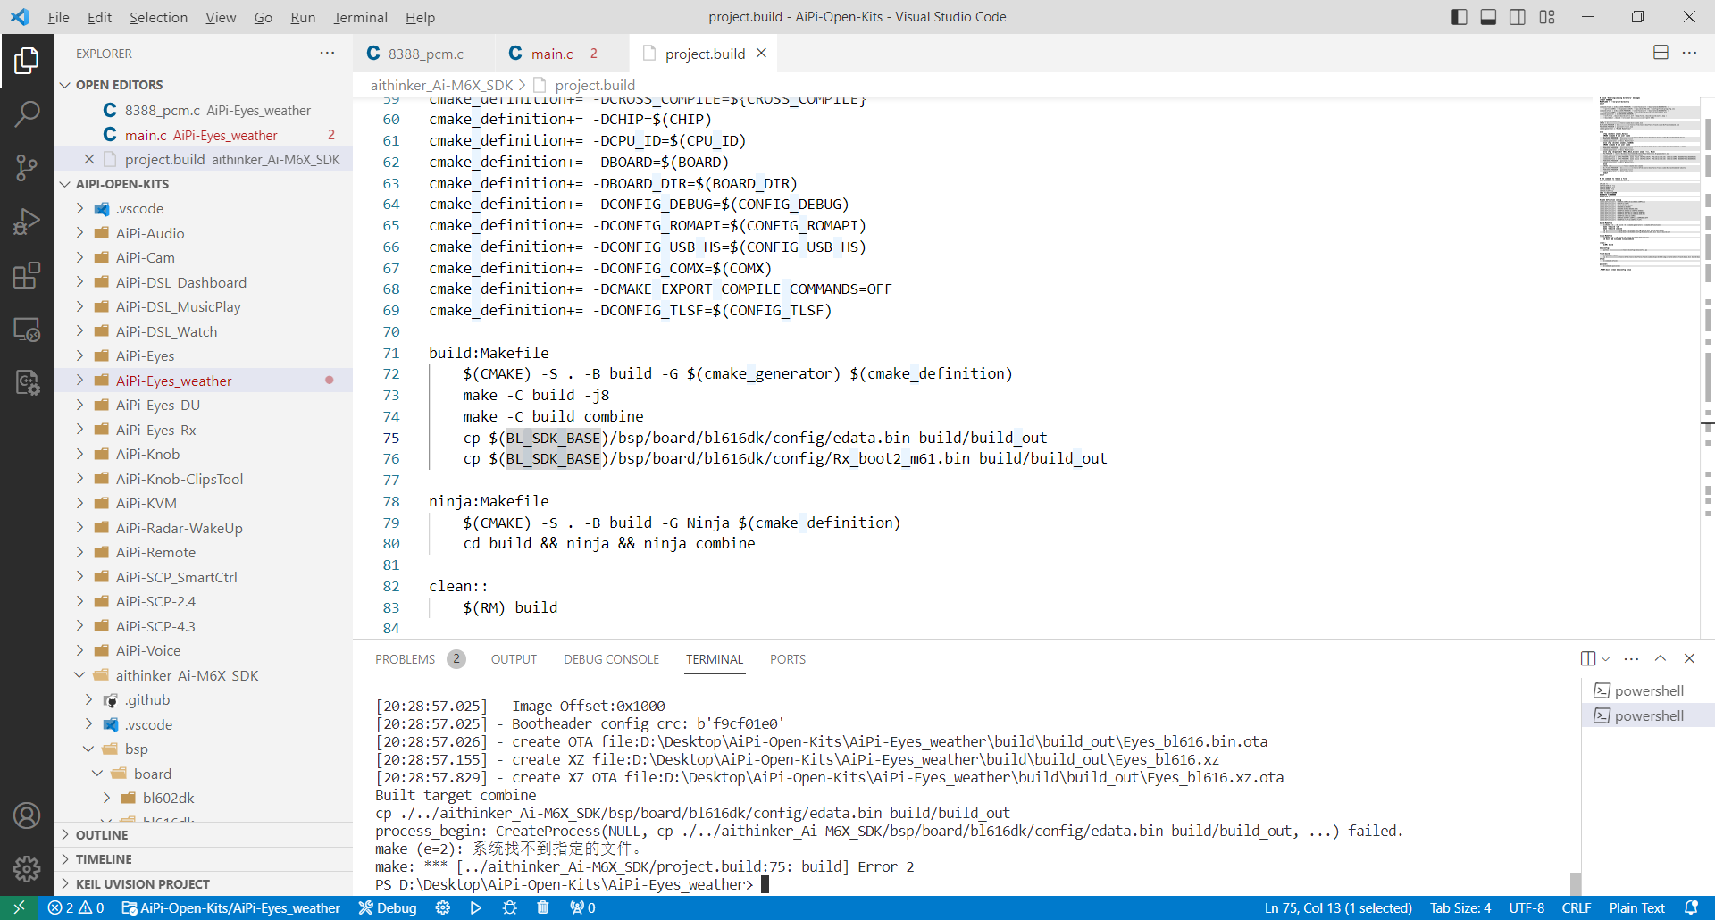Collapse the aithinker_Ai-M6X_SDK folder
Viewport: 1715px width, 920px height.
click(203, 675)
